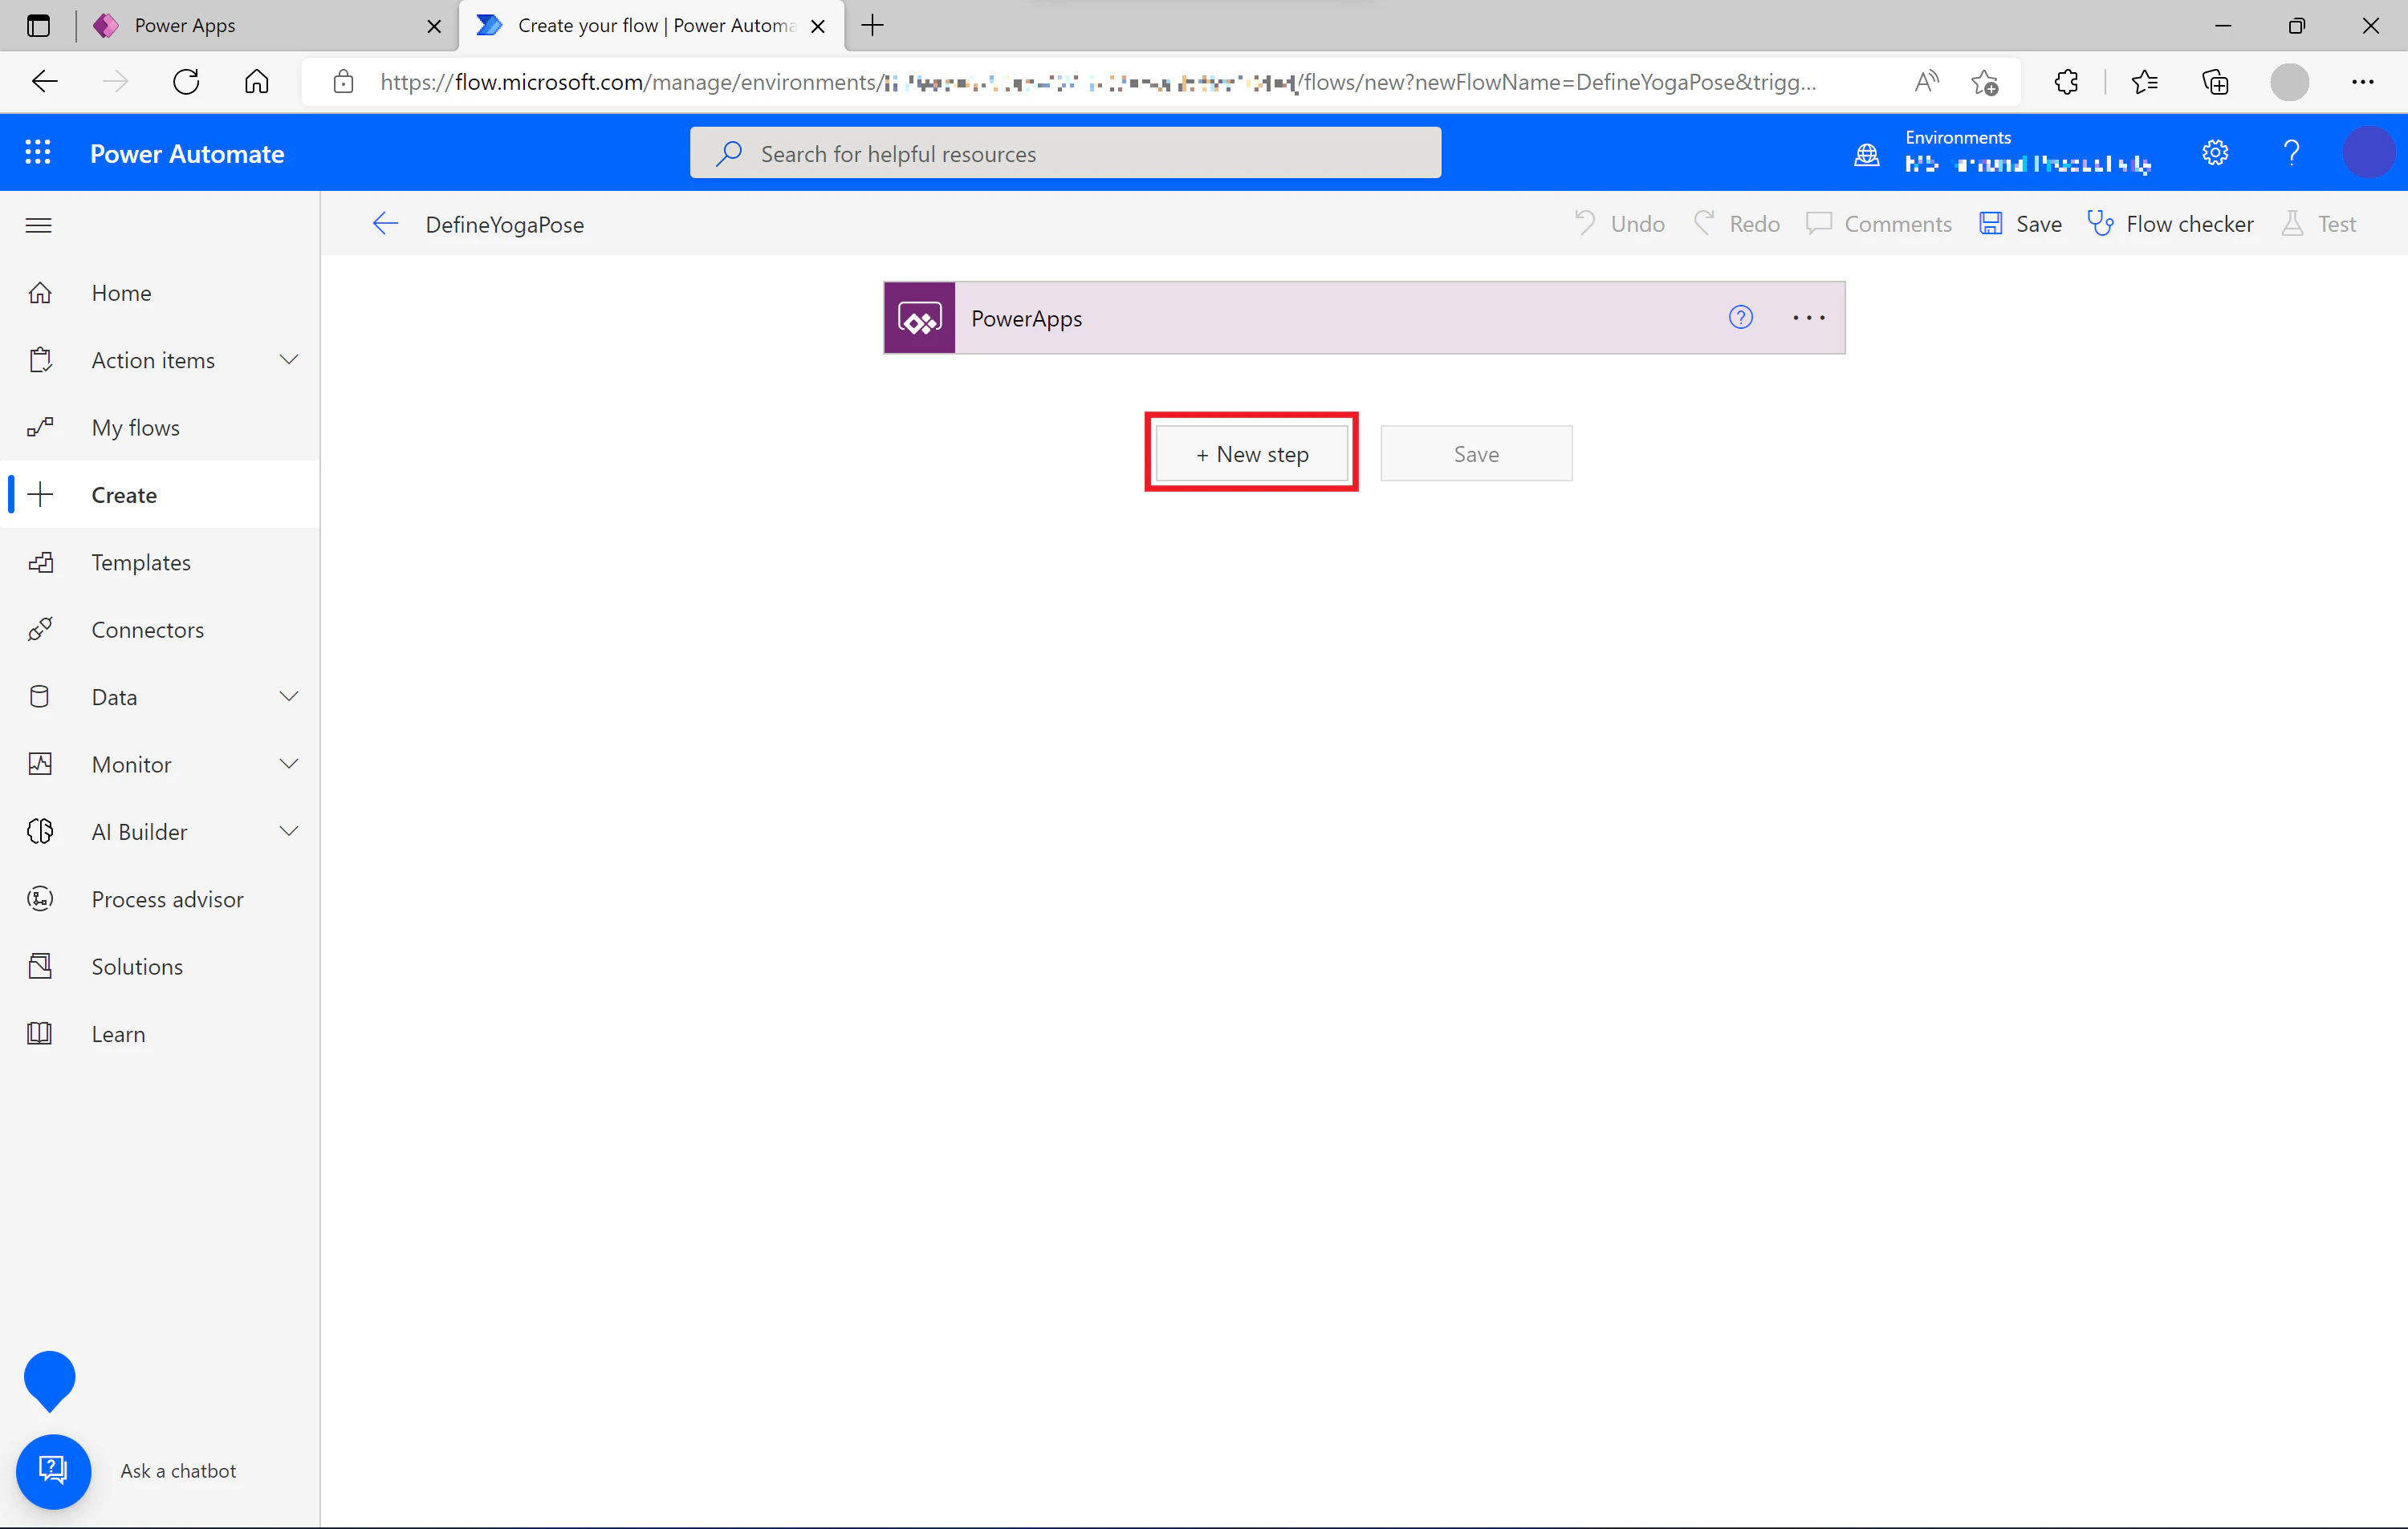Collapse the left navigation hamburger menu
The image size is (2408, 1529).
(x=38, y=225)
